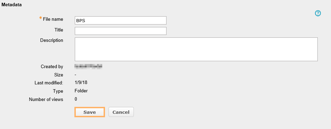Select the blurred creator name value
This screenshot has height=129, width=331.
point(88,67)
